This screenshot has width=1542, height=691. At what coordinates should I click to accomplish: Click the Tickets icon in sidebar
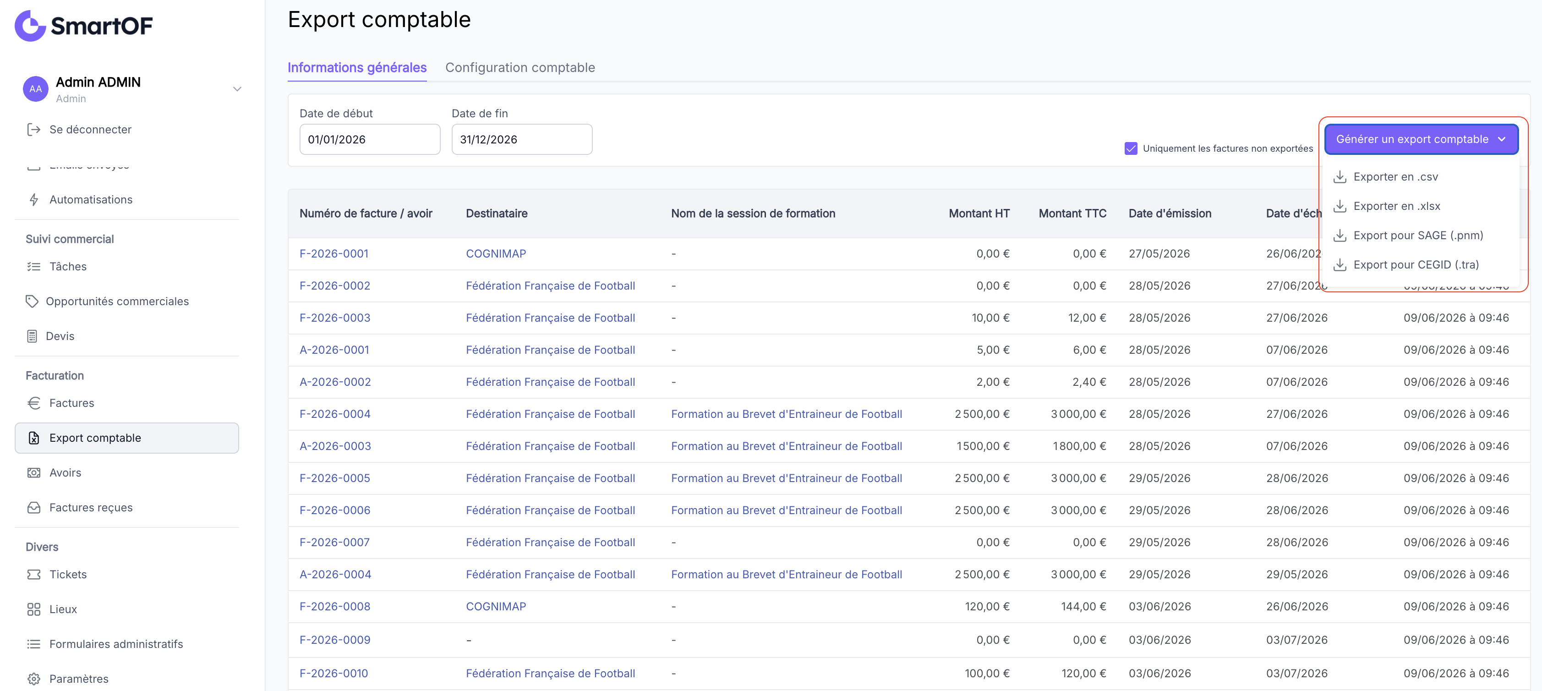coord(34,574)
